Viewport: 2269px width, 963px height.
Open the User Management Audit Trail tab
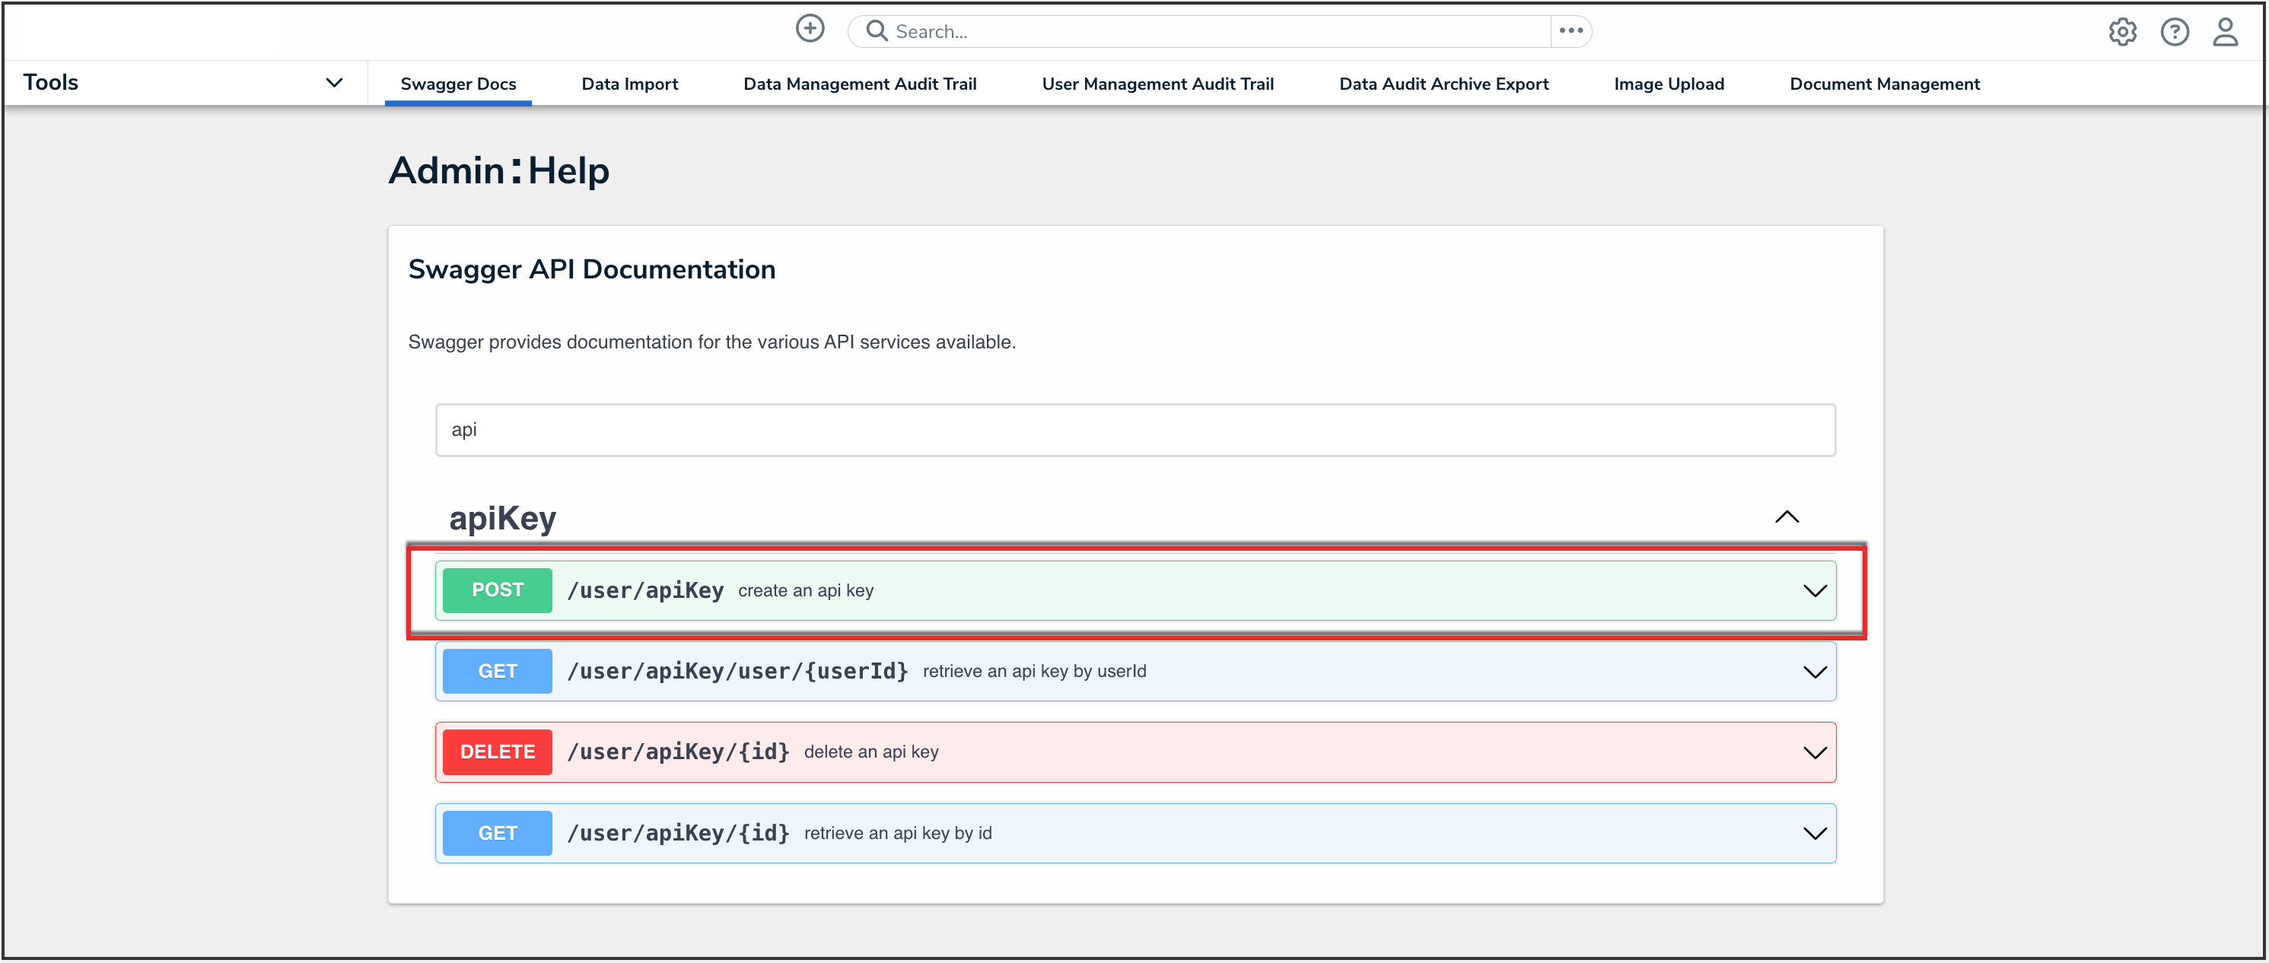[x=1157, y=84]
